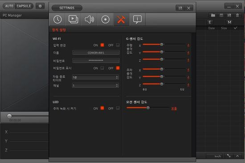Screen dimensions: 245x163
Task: Click the screenshot capture icon in PC Manager
Action: [x=221, y=15]
